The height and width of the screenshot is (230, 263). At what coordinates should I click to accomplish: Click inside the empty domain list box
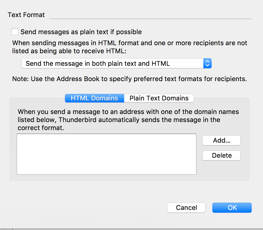pos(106,154)
